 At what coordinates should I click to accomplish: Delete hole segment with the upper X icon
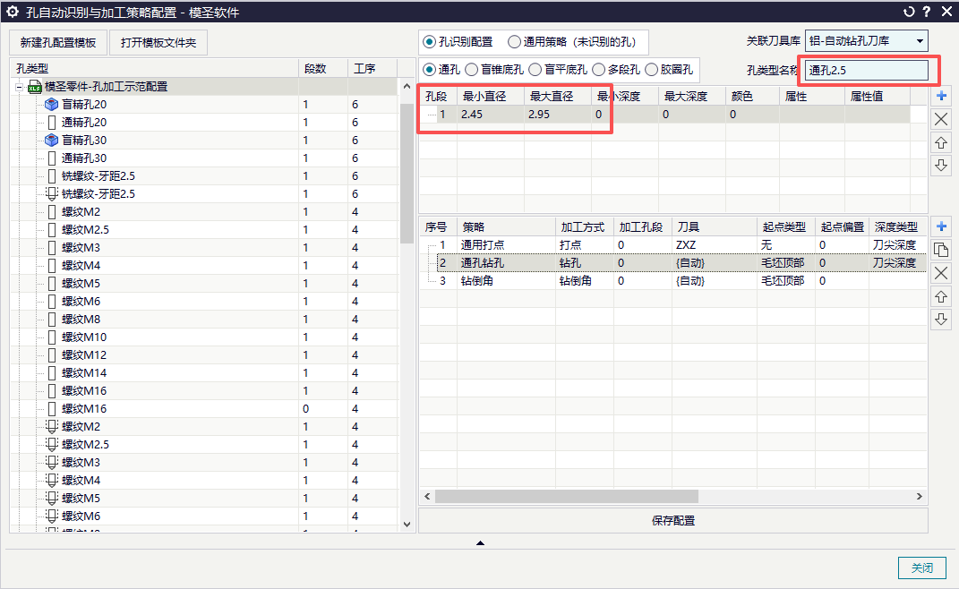pyautogui.click(x=941, y=119)
